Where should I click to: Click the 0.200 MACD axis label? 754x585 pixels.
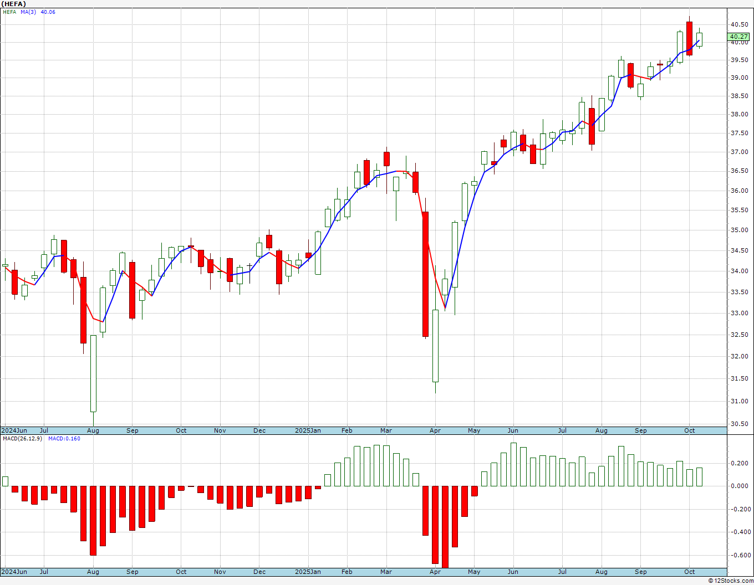pyautogui.click(x=739, y=463)
